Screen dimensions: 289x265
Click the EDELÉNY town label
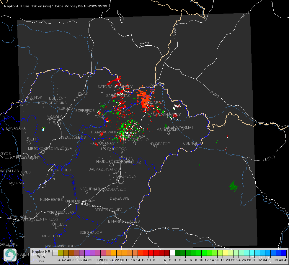point(57,98)
